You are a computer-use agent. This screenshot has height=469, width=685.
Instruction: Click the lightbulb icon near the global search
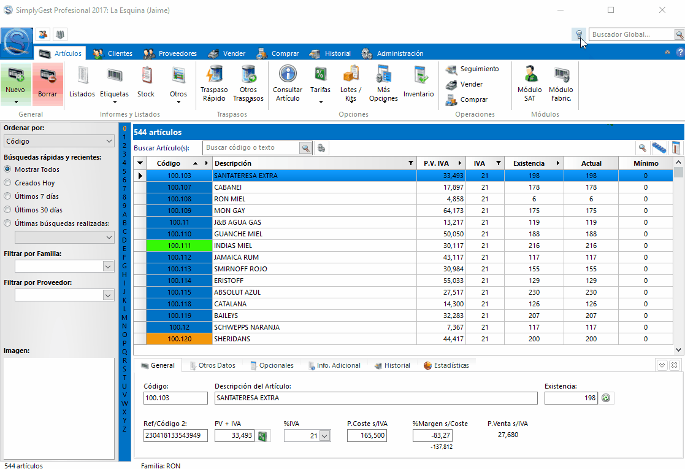[x=579, y=34]
